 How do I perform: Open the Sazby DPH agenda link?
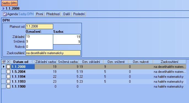26,14
